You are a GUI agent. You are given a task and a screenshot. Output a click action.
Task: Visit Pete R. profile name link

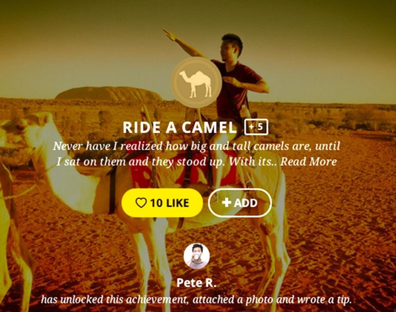pos(196,283)
